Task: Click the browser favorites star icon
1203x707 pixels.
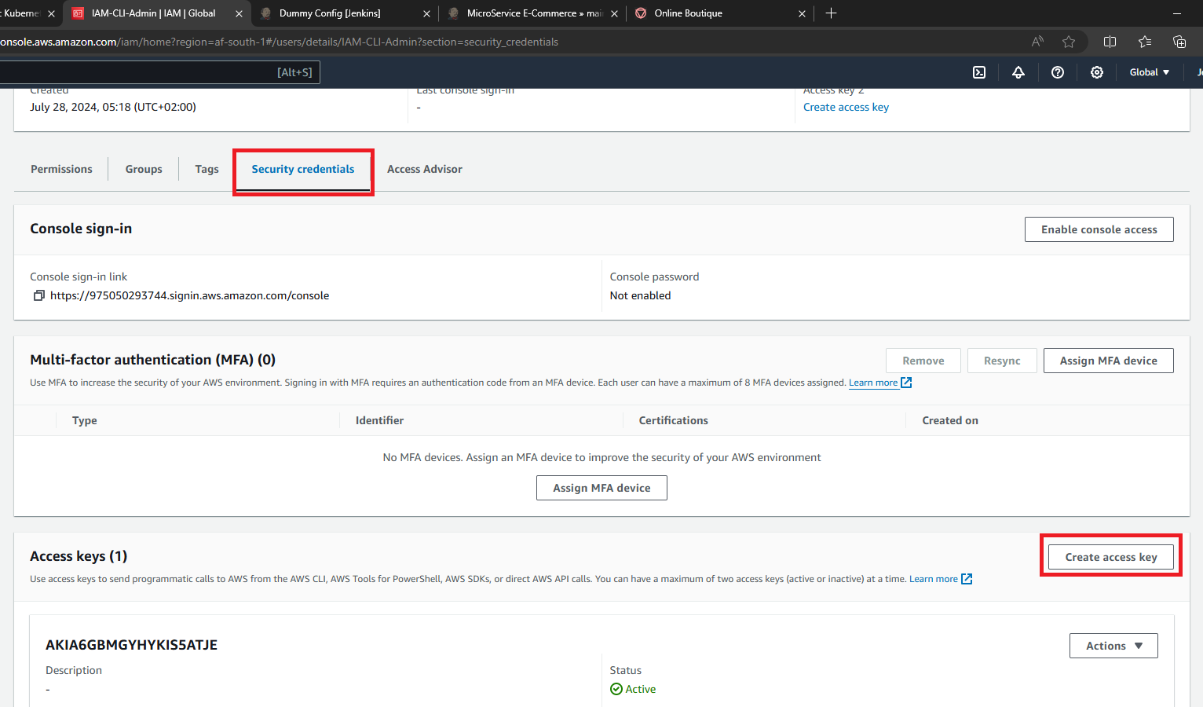Action: 1069,42
